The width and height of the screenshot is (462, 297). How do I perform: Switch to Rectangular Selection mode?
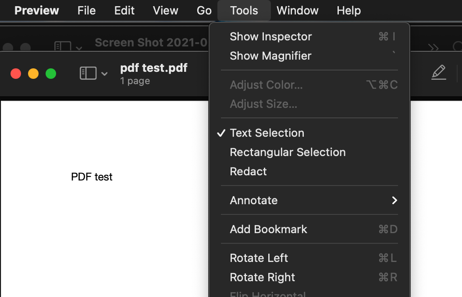click(x=288, y=152)
